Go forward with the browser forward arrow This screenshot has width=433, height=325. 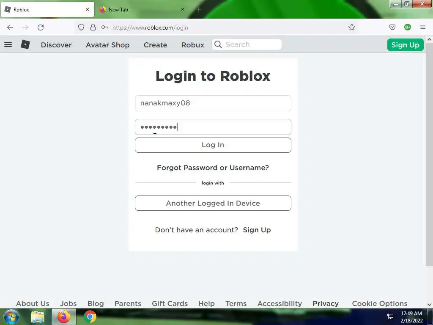[25, 28]
